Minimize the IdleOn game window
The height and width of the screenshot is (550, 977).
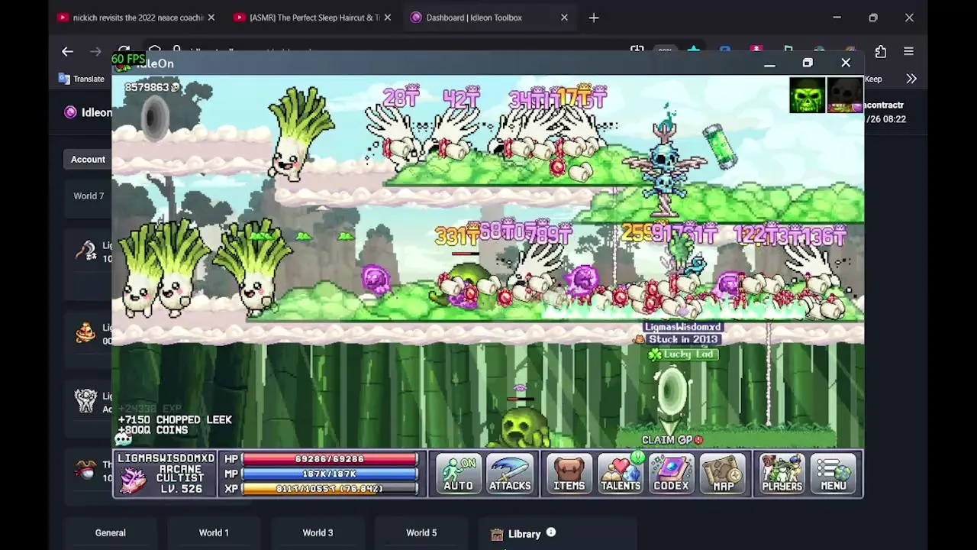pyautogui.click(x=769, y=63)
